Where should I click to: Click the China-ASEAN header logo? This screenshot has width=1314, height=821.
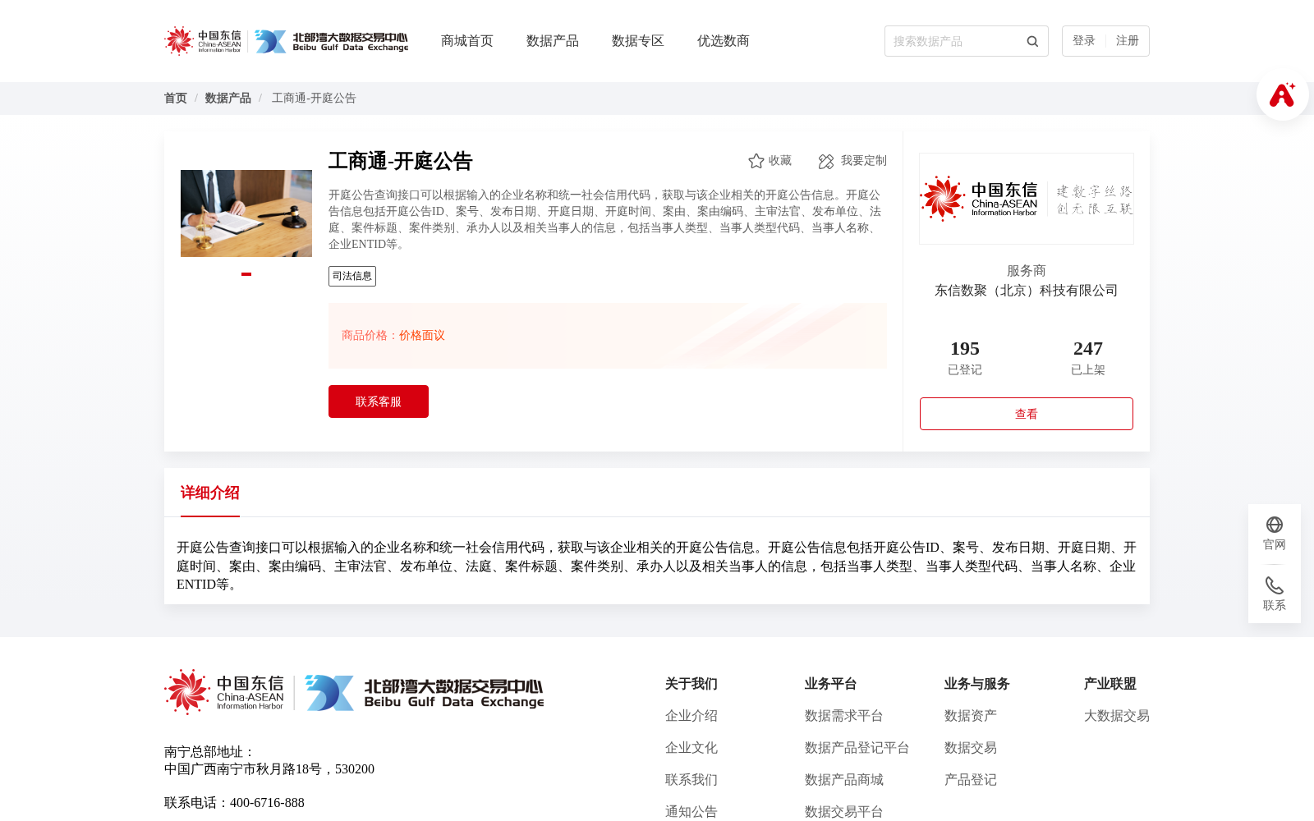click(x=203, y=41)
